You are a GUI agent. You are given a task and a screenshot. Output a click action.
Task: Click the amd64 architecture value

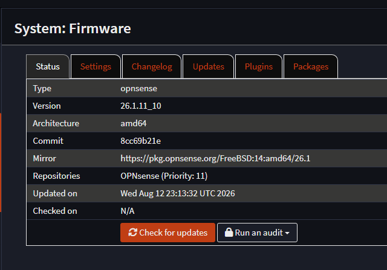pos(134,123)
